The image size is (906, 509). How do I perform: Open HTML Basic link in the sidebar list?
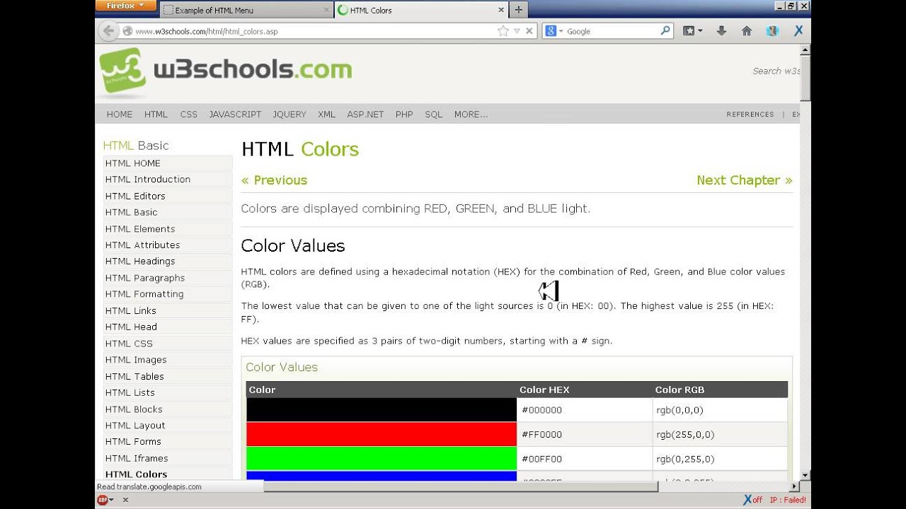(168, 212)
